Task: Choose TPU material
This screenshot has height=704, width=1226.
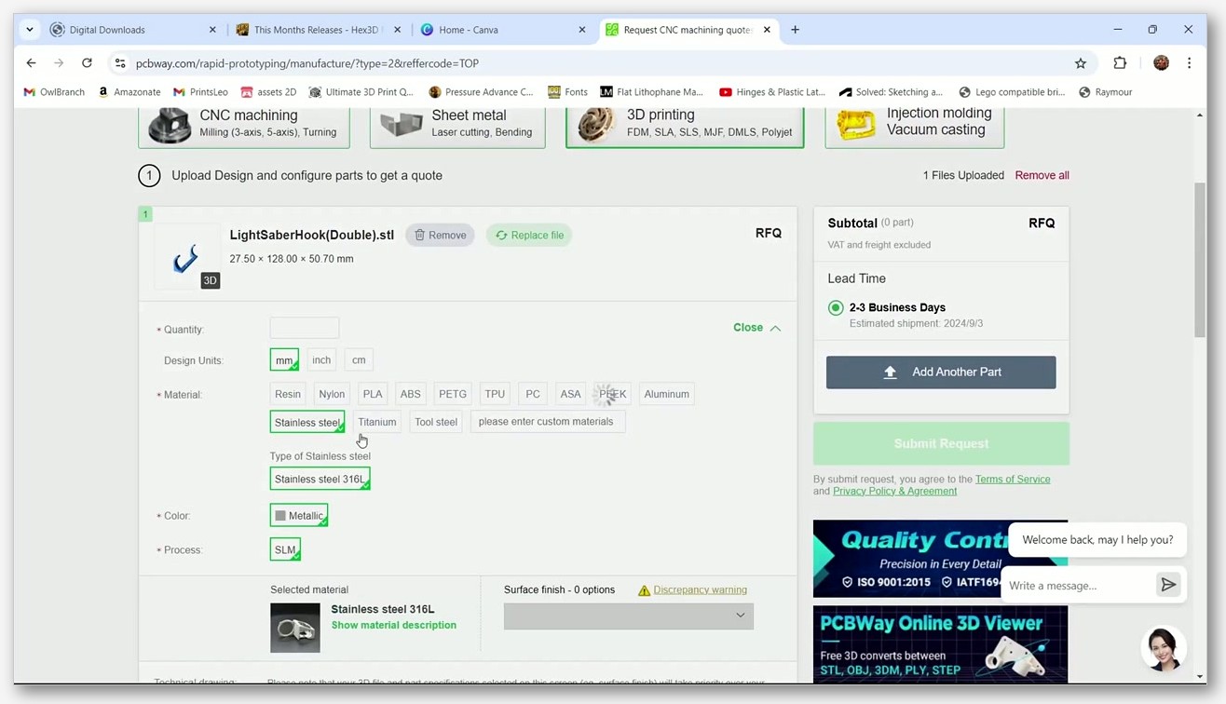Action: (495, 394)
